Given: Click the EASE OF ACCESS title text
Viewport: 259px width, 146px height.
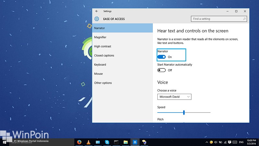Looking at the screenshot, I should (x=114, y=19).
